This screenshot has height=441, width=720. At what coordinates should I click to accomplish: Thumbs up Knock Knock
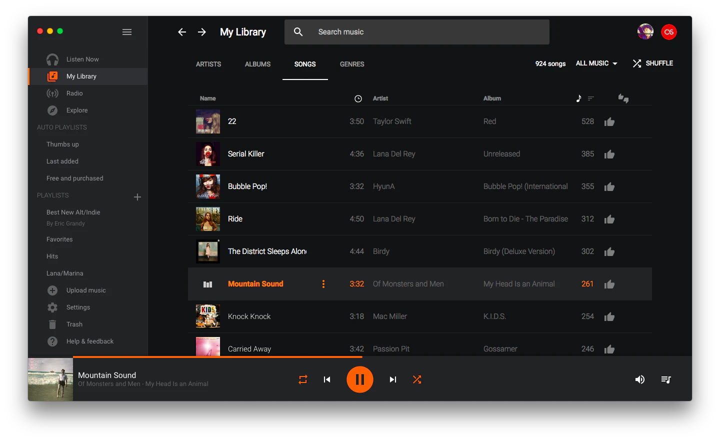pos(609,316)
